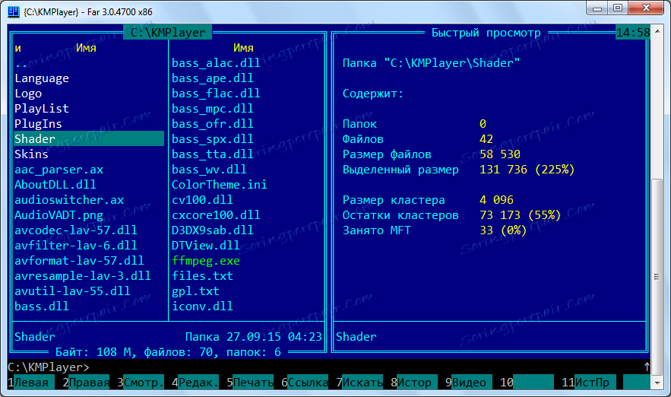Click the 3 Смотр. key bar button
Screen dimensions: 671x397
(x=141, y=382)
